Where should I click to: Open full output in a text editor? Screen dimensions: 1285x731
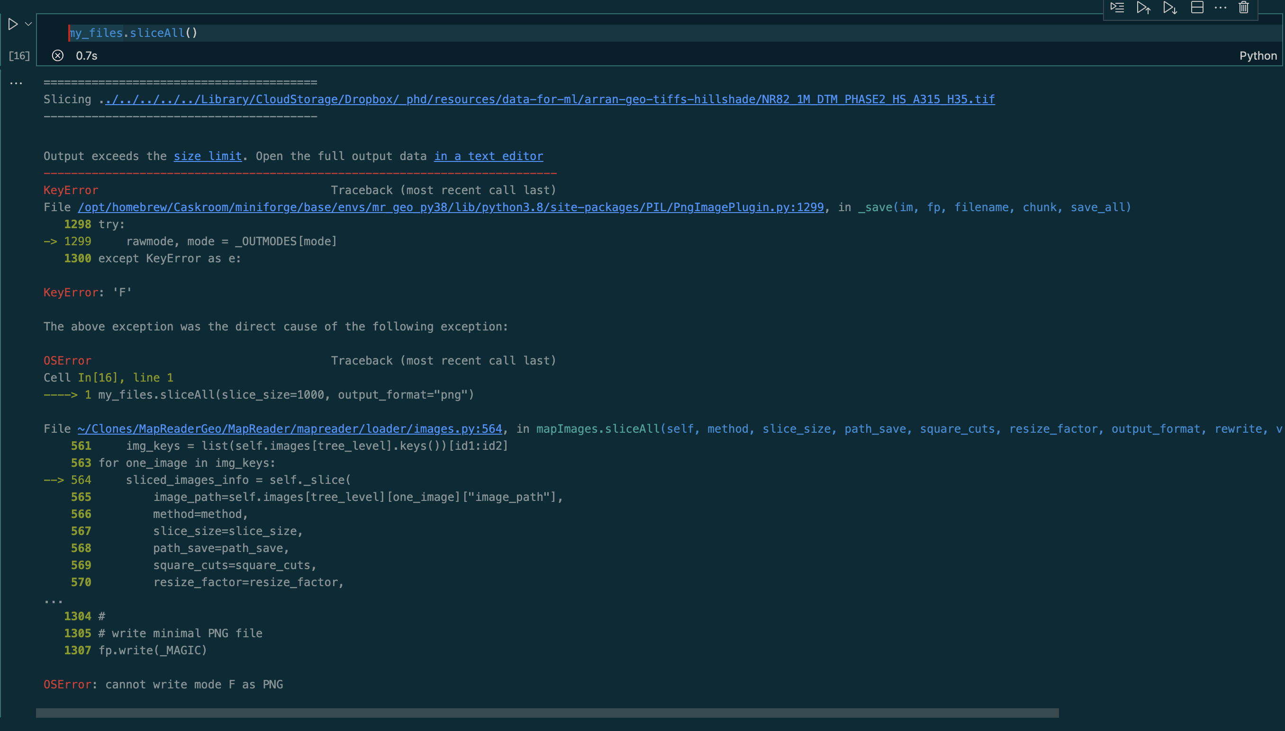click(488, 156)
